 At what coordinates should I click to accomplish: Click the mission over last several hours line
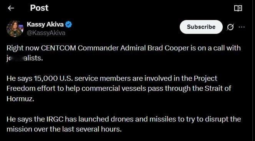(64, 130)
